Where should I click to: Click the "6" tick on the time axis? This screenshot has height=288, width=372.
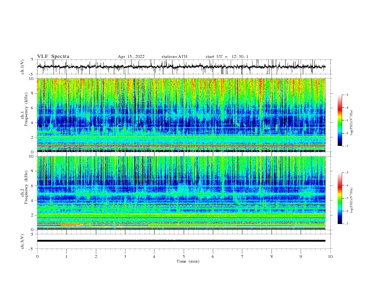coord(213,256)
